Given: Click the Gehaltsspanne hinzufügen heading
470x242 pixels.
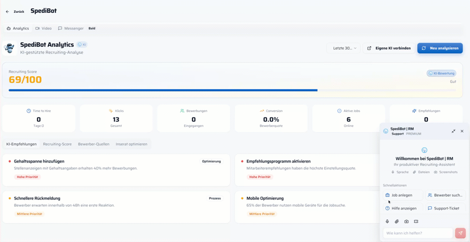Looking at the screenshot, I should click(39, 161).
